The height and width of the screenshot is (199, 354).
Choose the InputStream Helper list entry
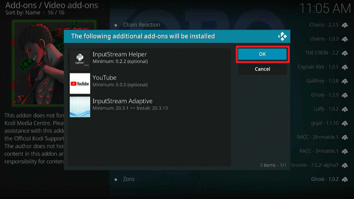coord(149,60)
